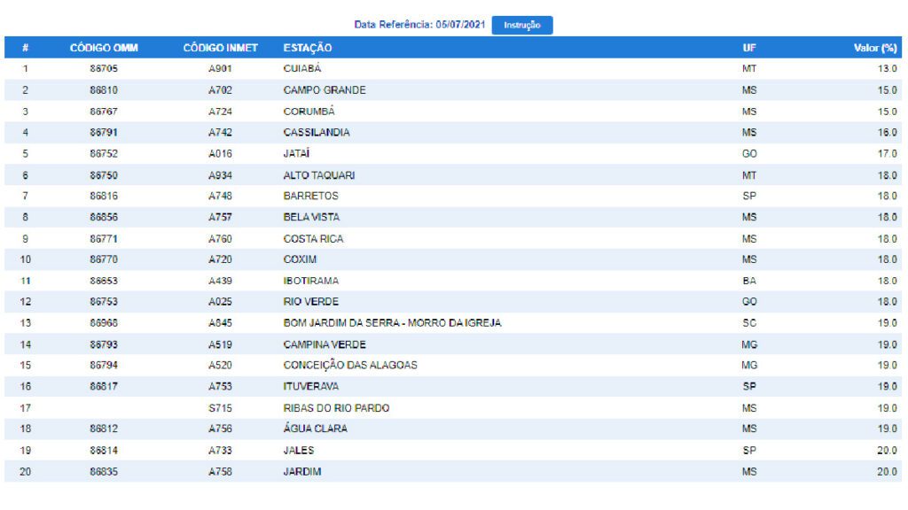The width and height of the screenshot is (908, 510).
Task: Click the JATAÍ station row
Action: [453, 154]
